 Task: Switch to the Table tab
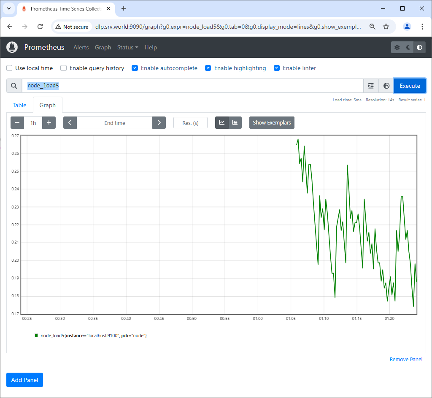pos(19,105)
